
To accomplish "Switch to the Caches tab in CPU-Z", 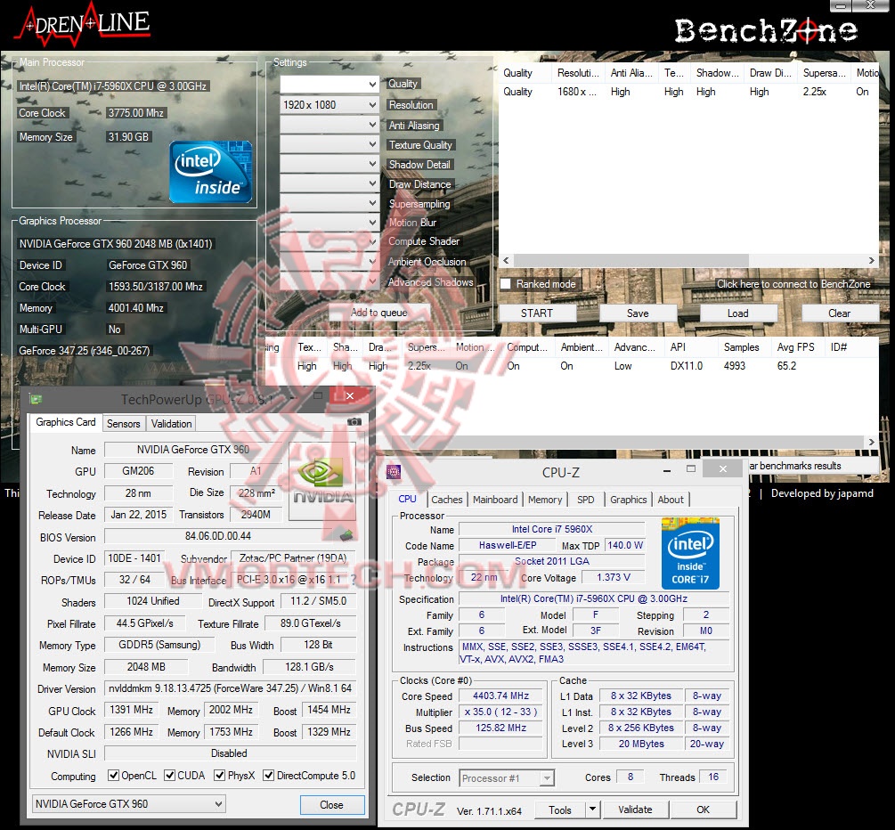I will click(x=447, y=500).
